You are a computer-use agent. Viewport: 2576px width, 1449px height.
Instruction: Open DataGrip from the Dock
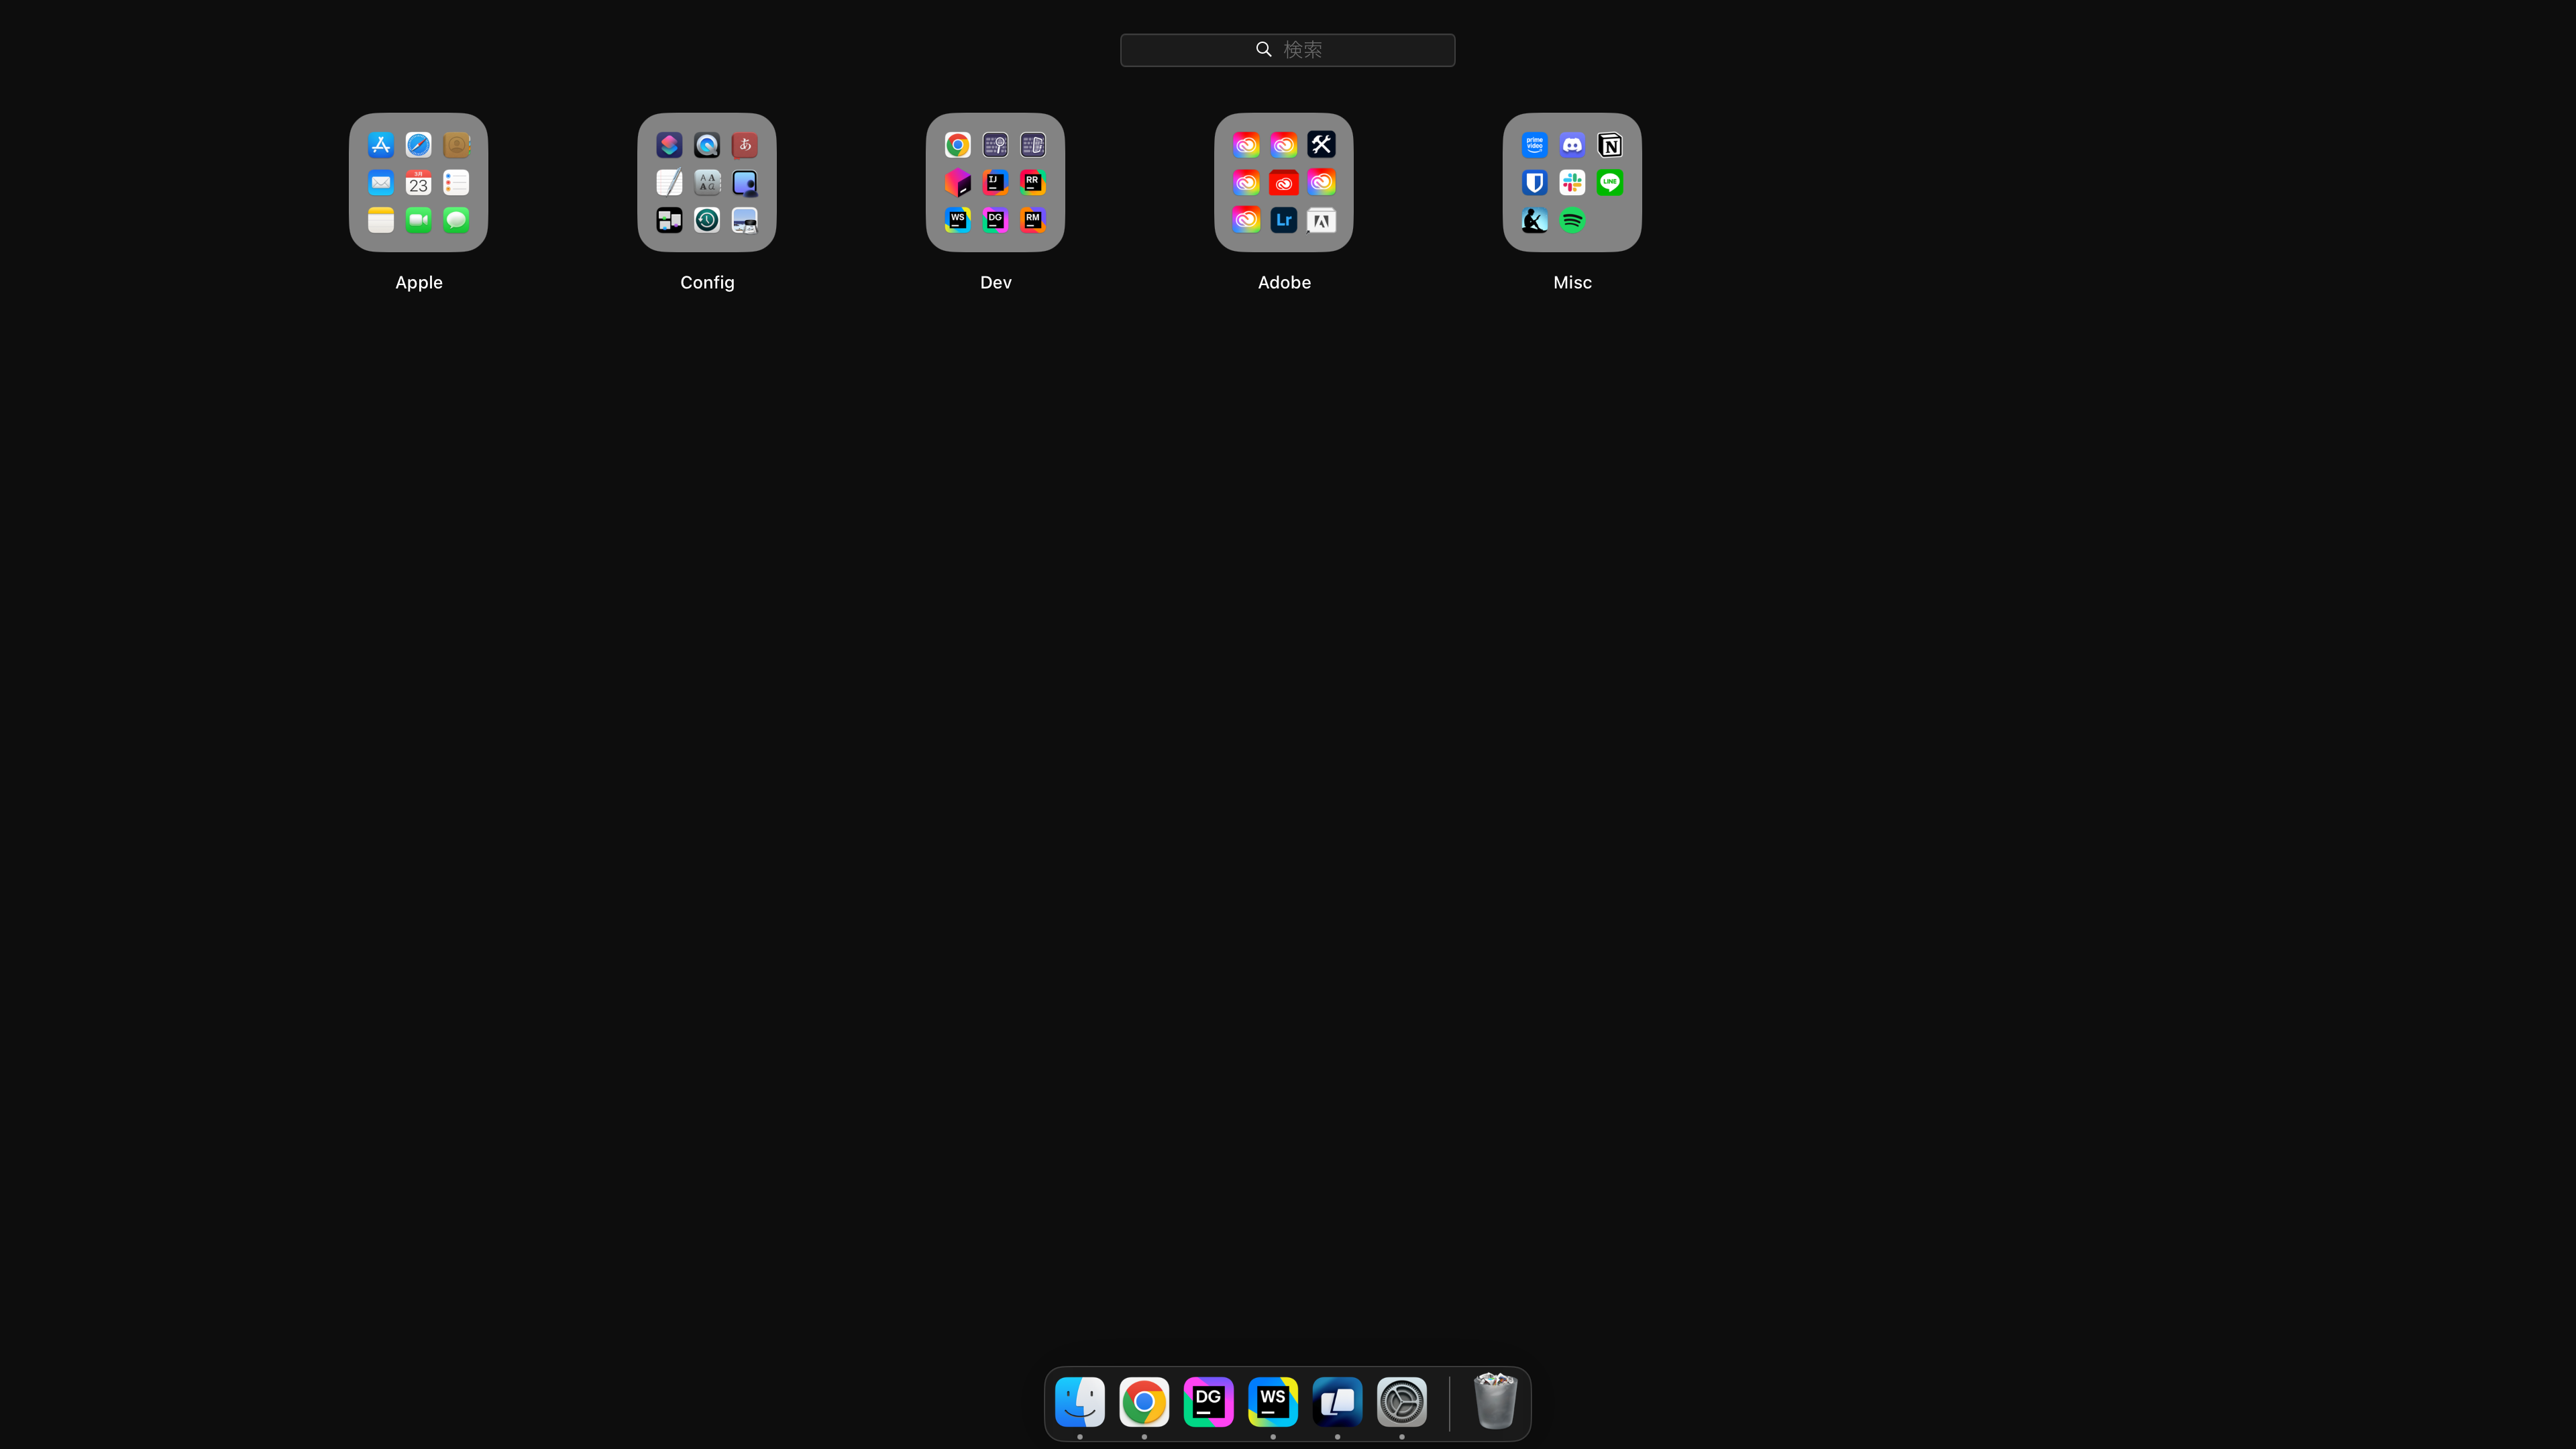click(1208, 1402)
